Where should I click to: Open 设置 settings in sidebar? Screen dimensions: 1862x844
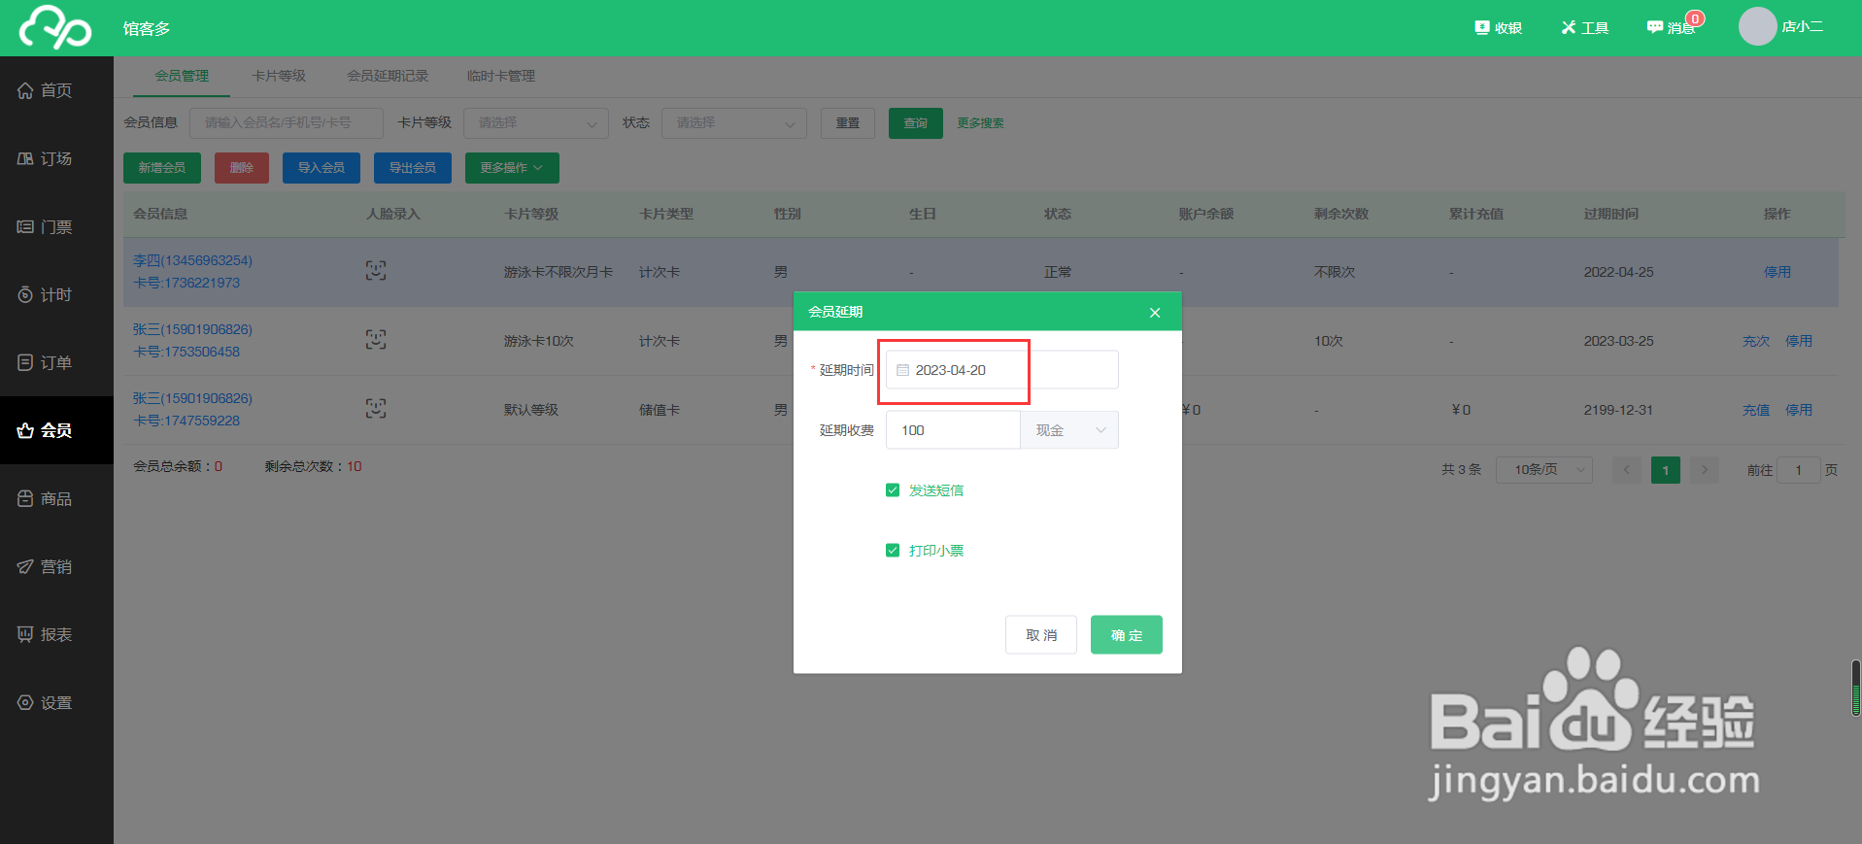[x=56, y=702]
